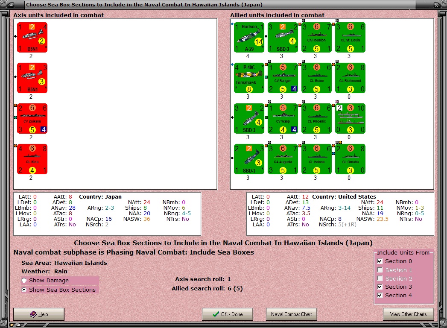Select the CL Boise cruiser unit
Image resolution: width=447 pixels, height=328 pixels.
(316, 78)
